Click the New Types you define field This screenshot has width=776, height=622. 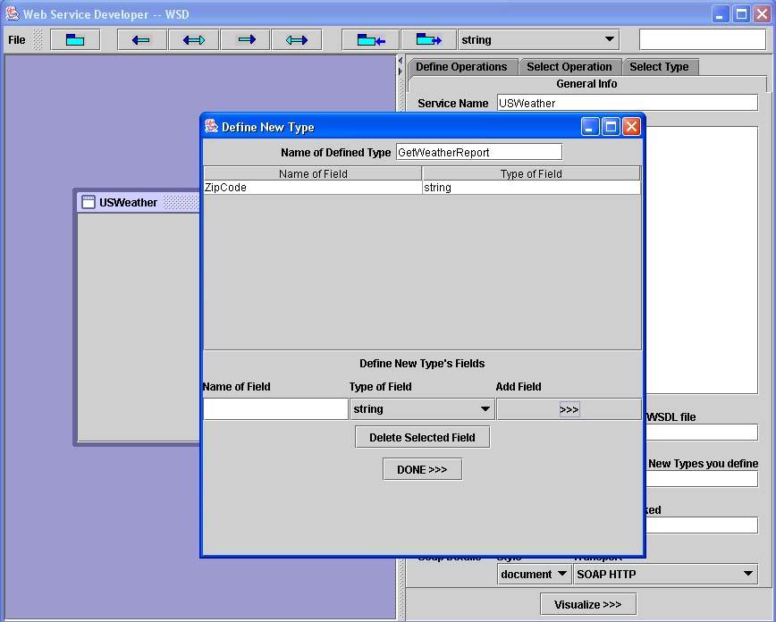(x=702, y=478)
